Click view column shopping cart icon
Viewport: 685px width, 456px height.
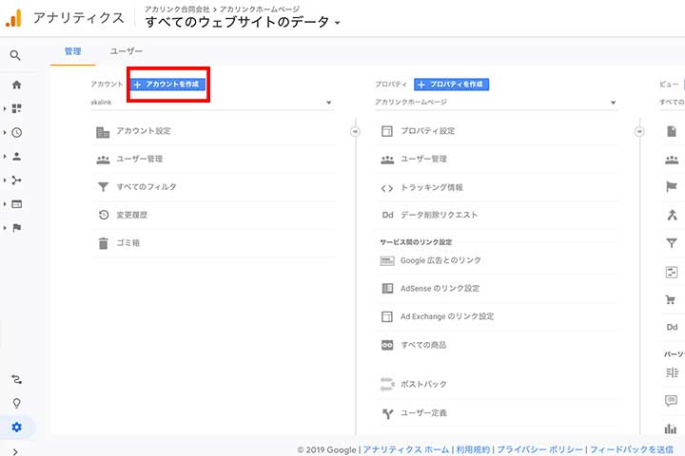670,300
